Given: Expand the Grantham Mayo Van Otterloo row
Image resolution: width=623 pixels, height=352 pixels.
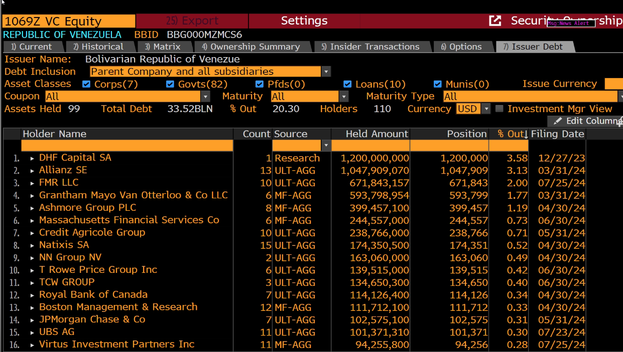Looking at the screenshot, I should pyautogui.click(x=33, y=196).
